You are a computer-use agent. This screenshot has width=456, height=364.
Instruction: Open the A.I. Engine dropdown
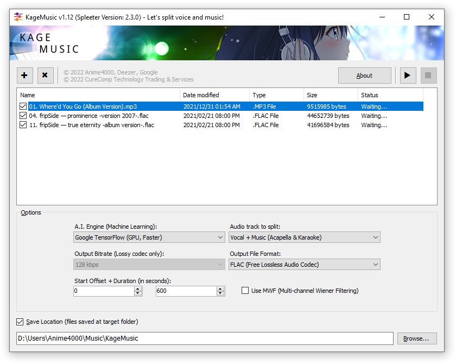149,237
